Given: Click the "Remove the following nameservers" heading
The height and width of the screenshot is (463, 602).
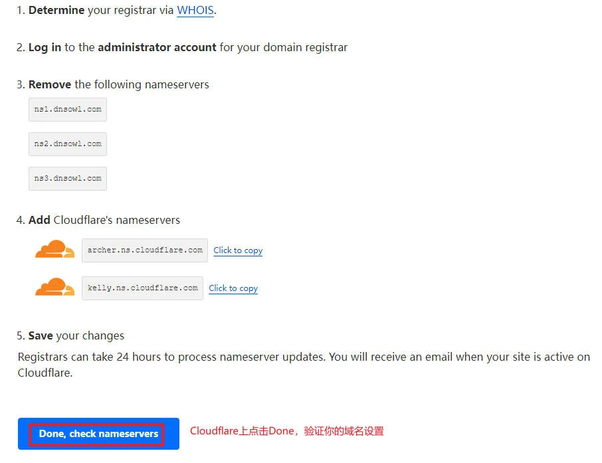Looking at the screenshot, I should click(x=118, y=84).
